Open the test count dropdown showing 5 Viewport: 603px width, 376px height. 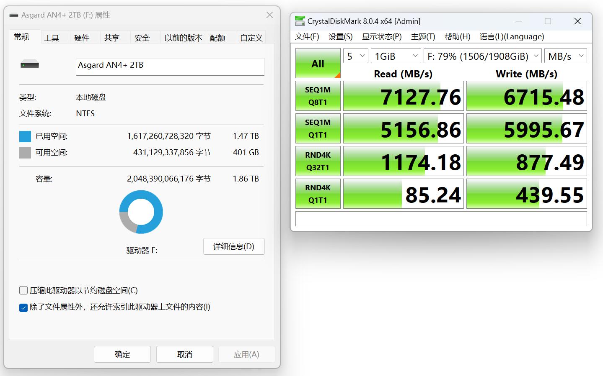pyautogui.click(x=355, y=56)
